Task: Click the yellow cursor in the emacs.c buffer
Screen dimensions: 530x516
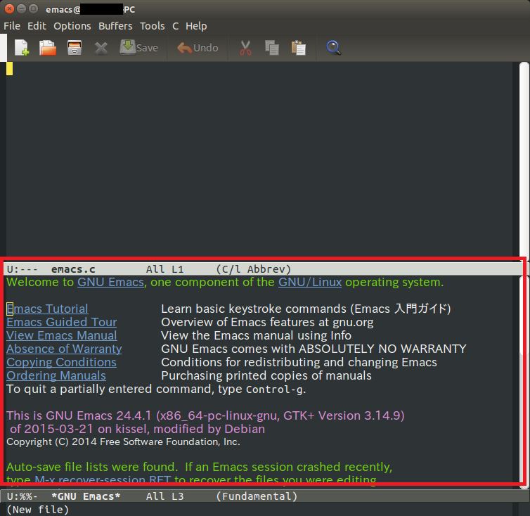Action: click(9, 69)
